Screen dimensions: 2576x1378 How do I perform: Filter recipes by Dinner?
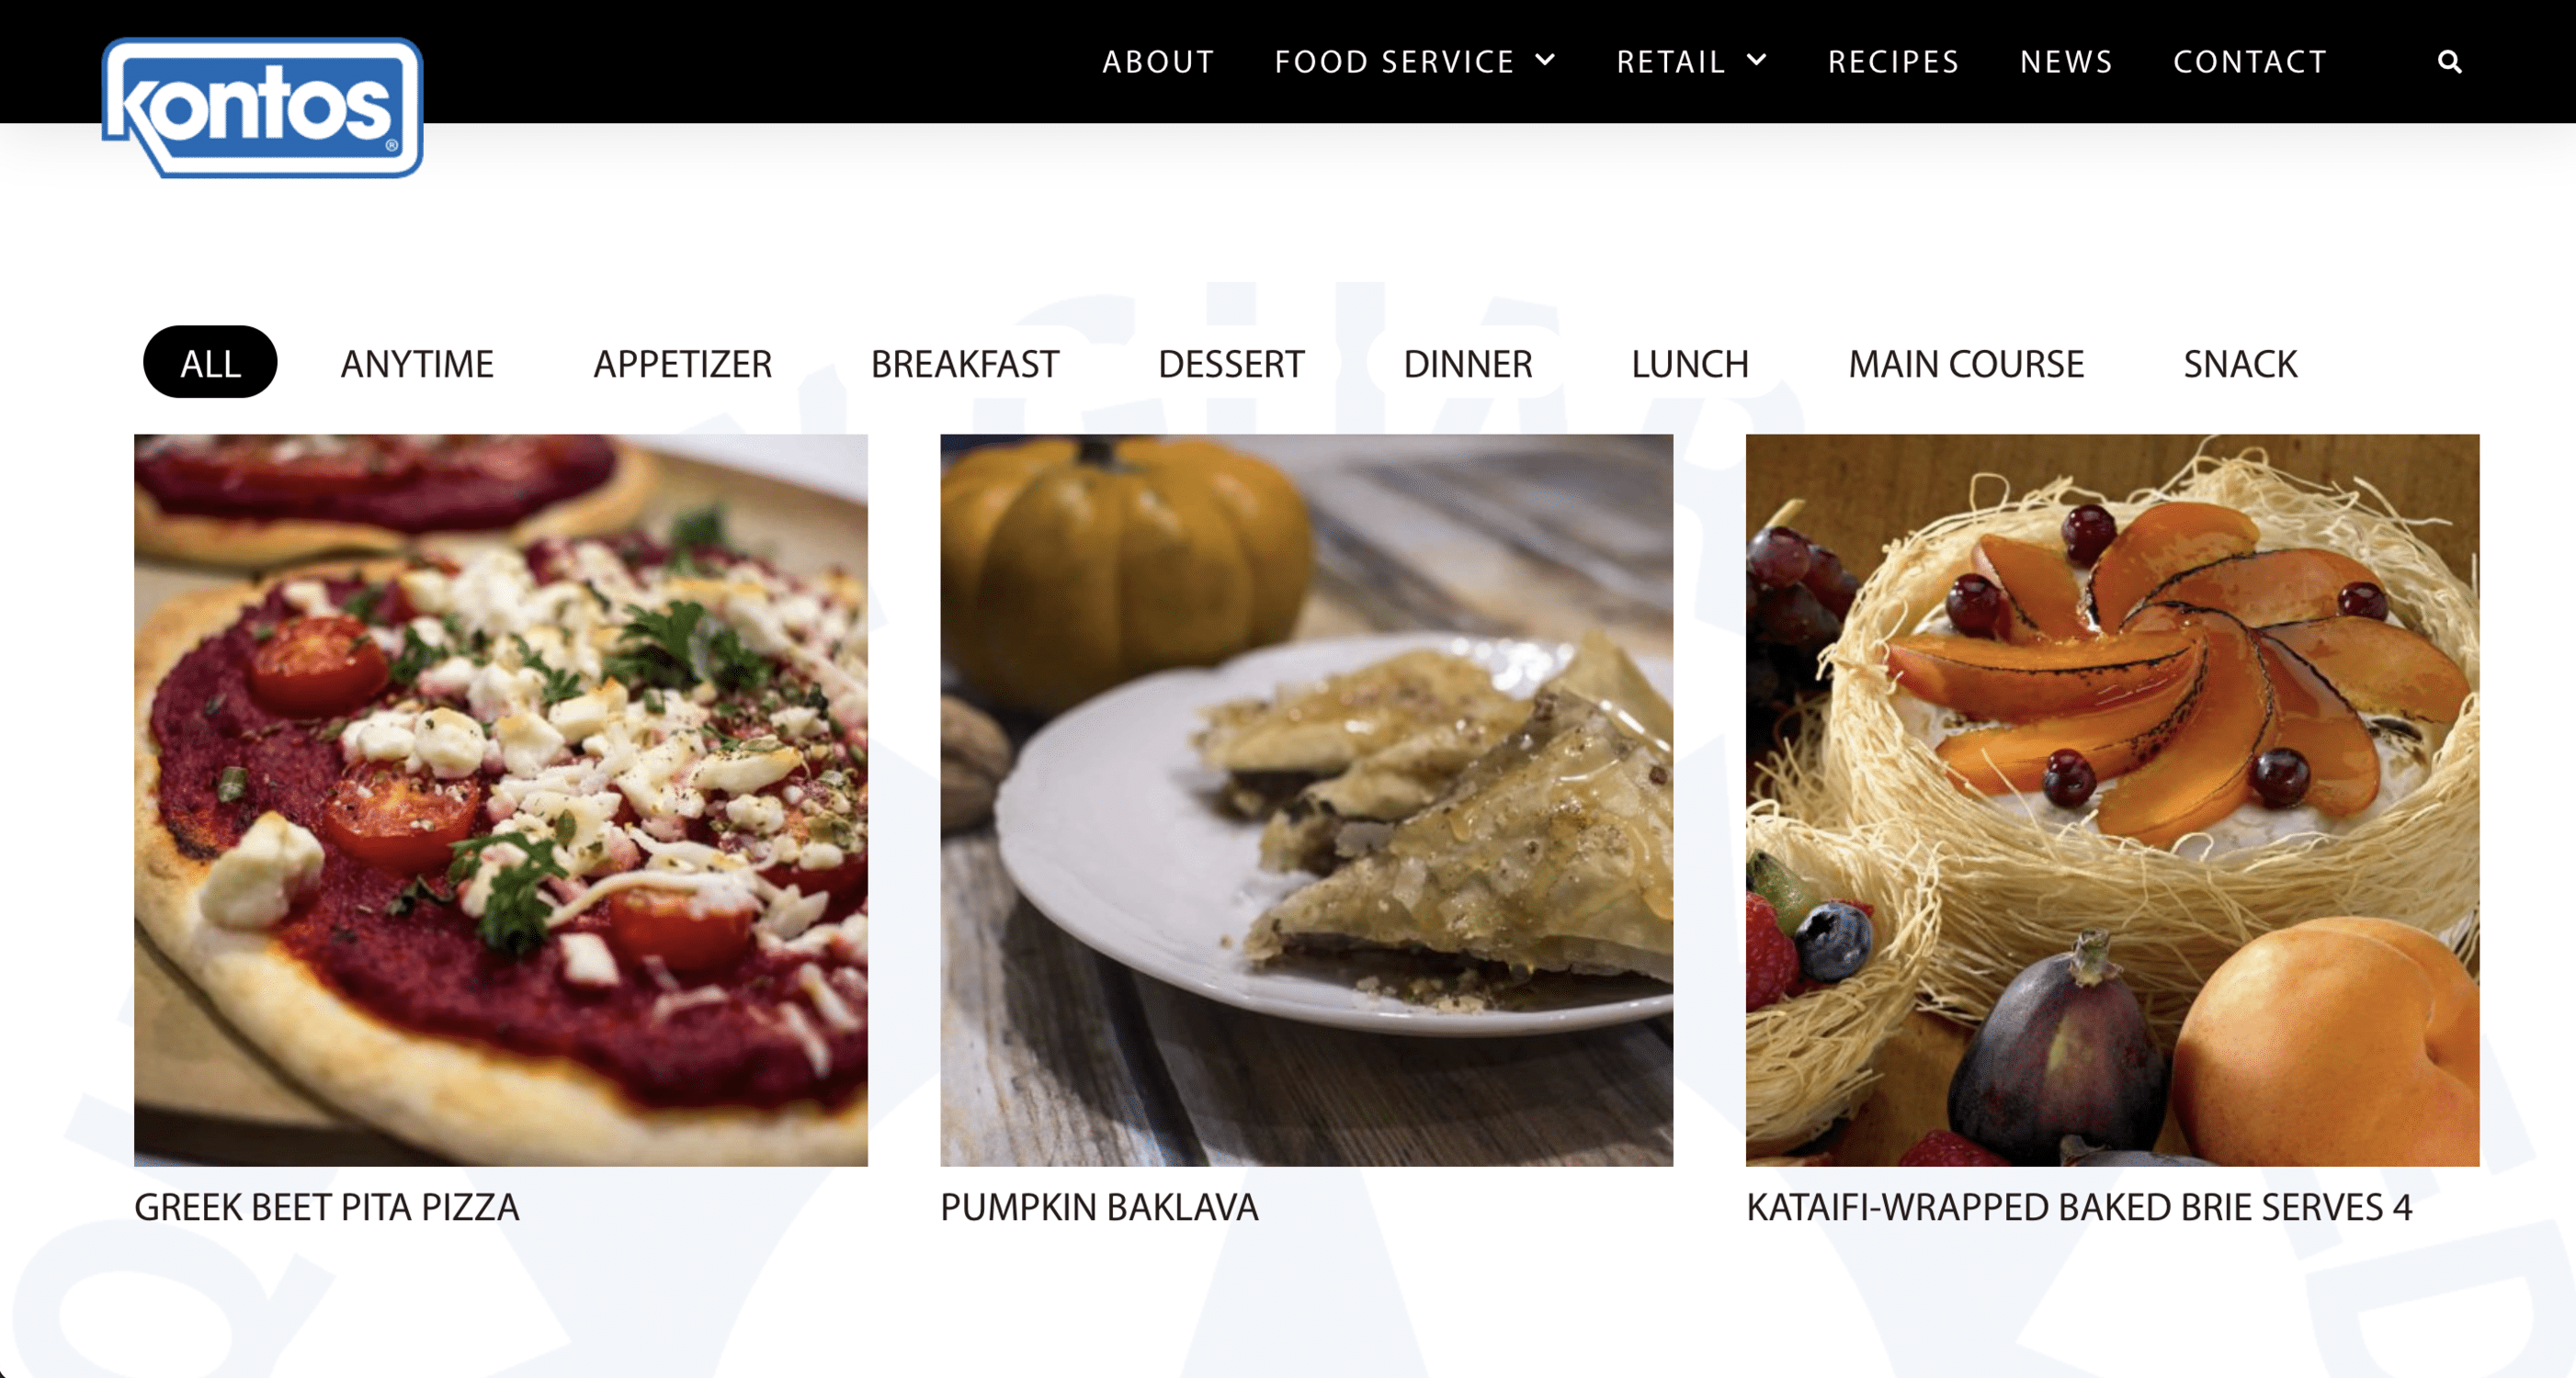[x=1467, y=364]
